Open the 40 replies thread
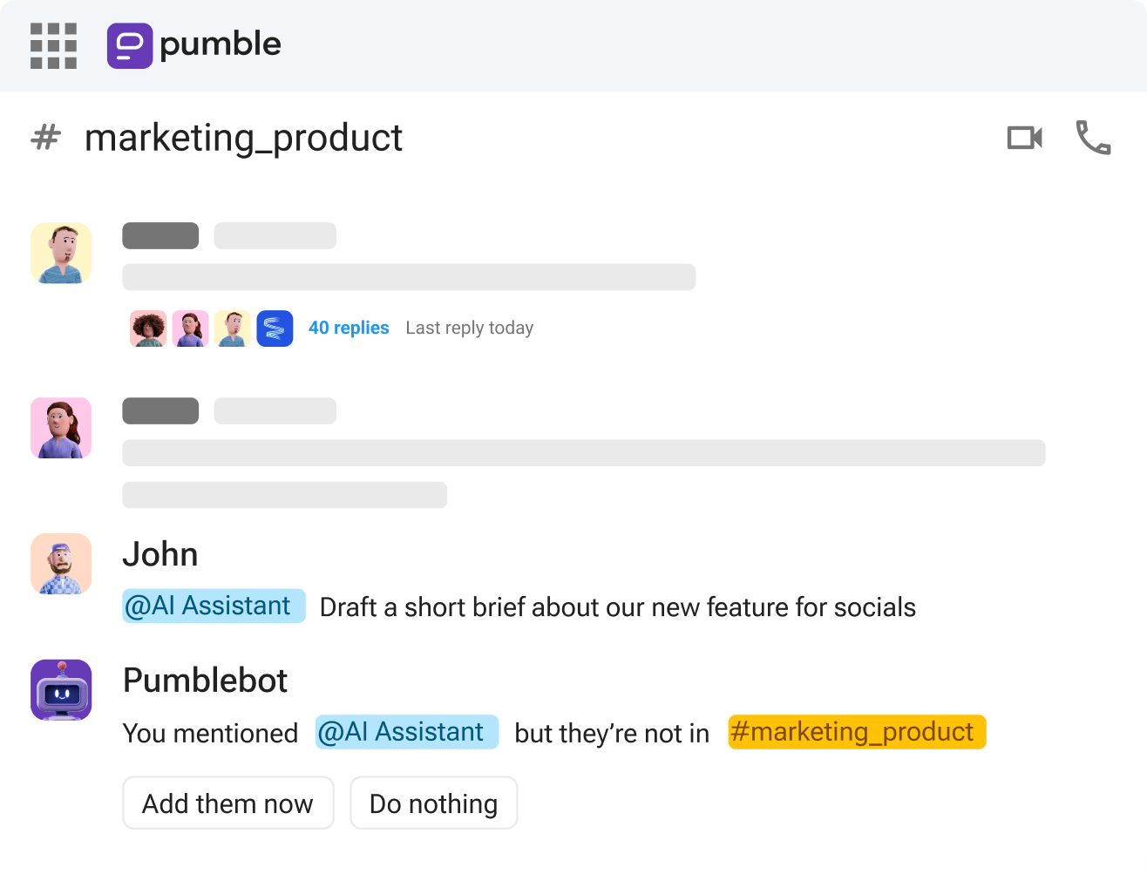1147x874 pixels. pos(349,328)
